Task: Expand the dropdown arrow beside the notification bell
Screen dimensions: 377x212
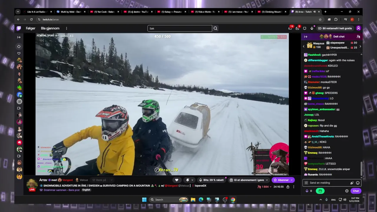Action: [193, 180]
